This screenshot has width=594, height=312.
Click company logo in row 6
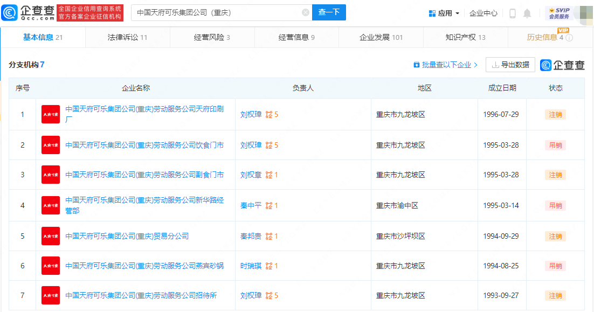(x=50, y=266)
